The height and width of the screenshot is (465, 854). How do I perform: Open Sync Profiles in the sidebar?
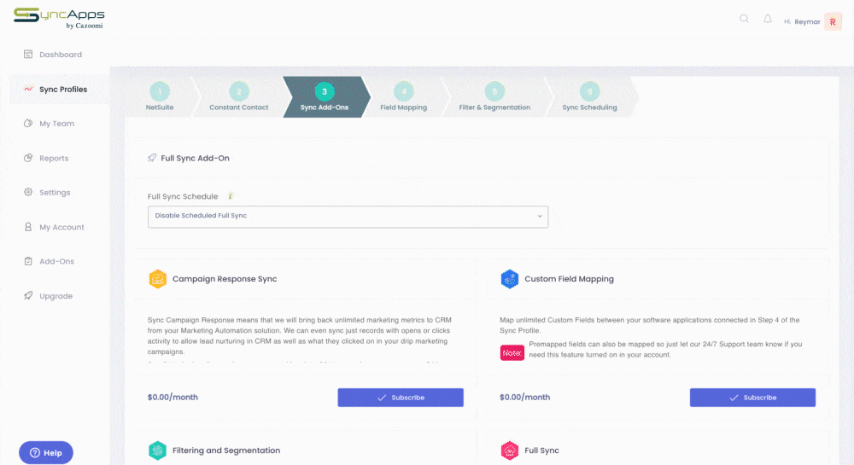pos(60,90)
